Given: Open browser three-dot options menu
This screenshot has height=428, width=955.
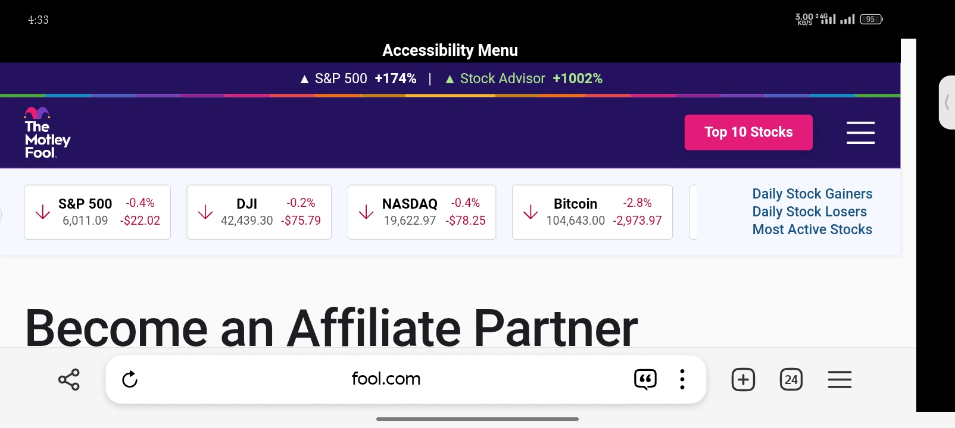Looking at the screenshot, I should (682, 379).
